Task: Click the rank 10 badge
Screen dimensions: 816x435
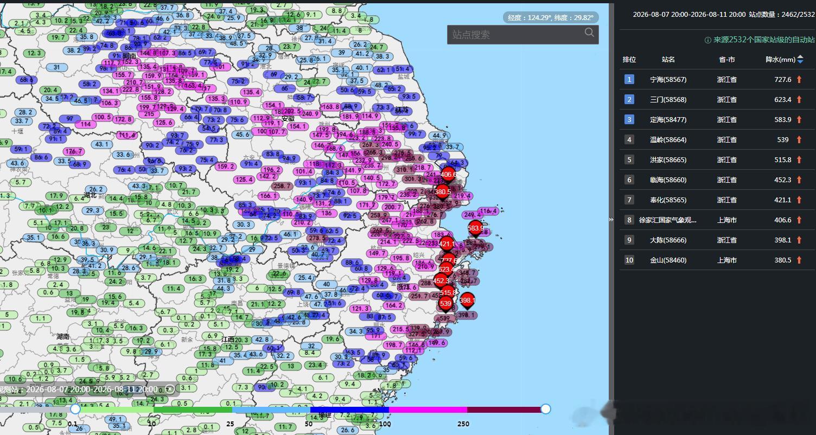Action: (x=629, y=260)
